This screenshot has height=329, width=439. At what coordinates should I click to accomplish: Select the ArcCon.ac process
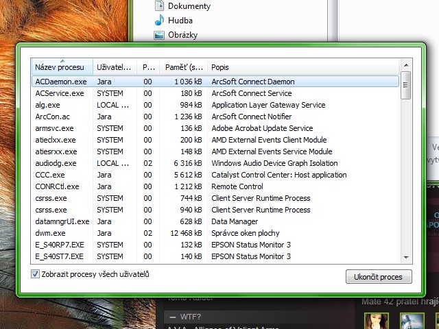click(215, 117)
